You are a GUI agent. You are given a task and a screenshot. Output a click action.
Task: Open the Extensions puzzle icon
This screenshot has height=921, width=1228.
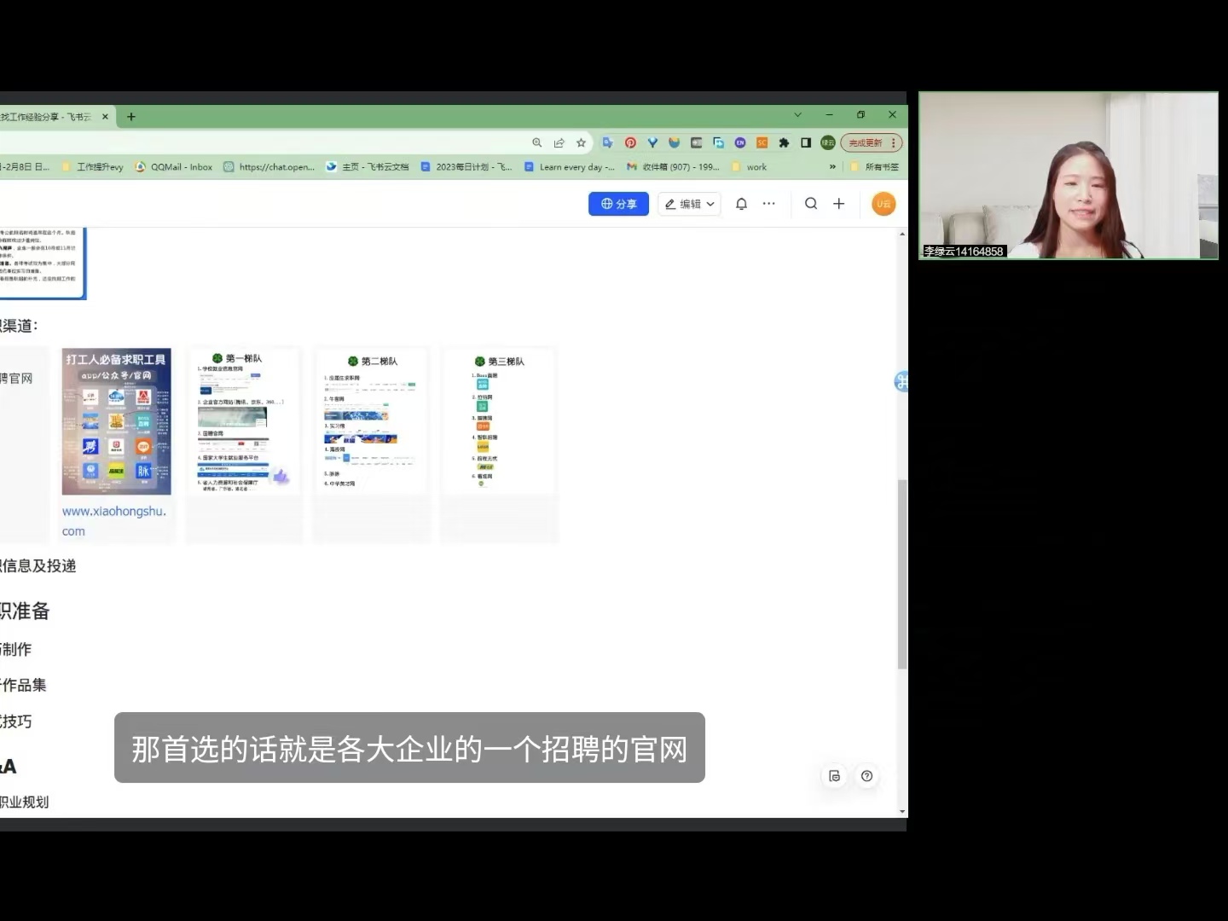(x=784, y=142)
